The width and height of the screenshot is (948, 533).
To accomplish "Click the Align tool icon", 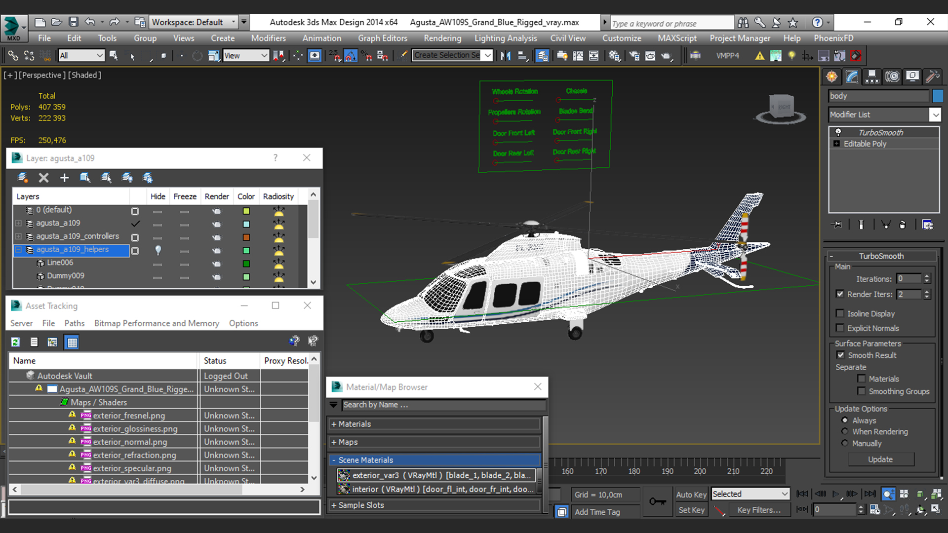I will pos(522,56).
